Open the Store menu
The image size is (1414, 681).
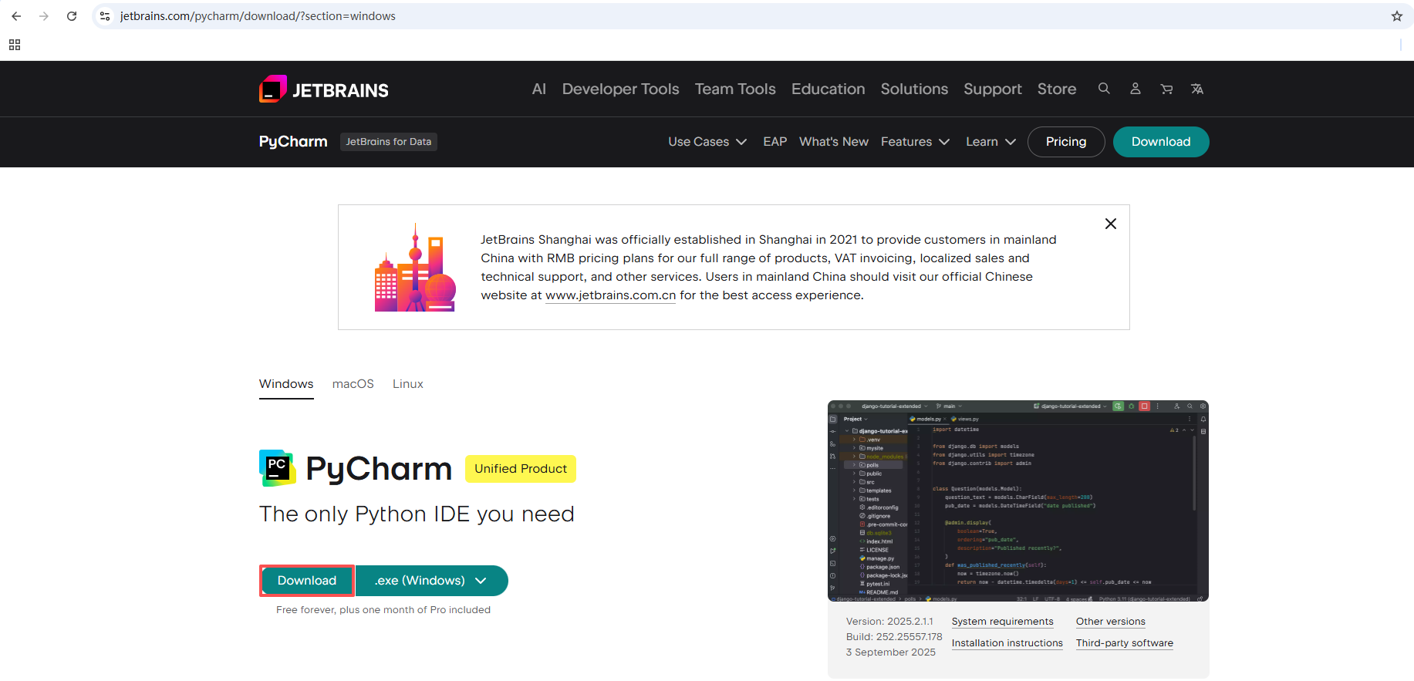point(1057,89)
